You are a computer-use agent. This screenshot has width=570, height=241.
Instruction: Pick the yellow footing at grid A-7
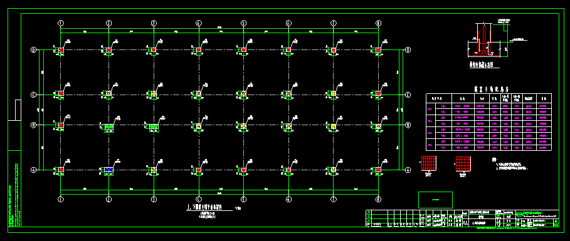334,170
